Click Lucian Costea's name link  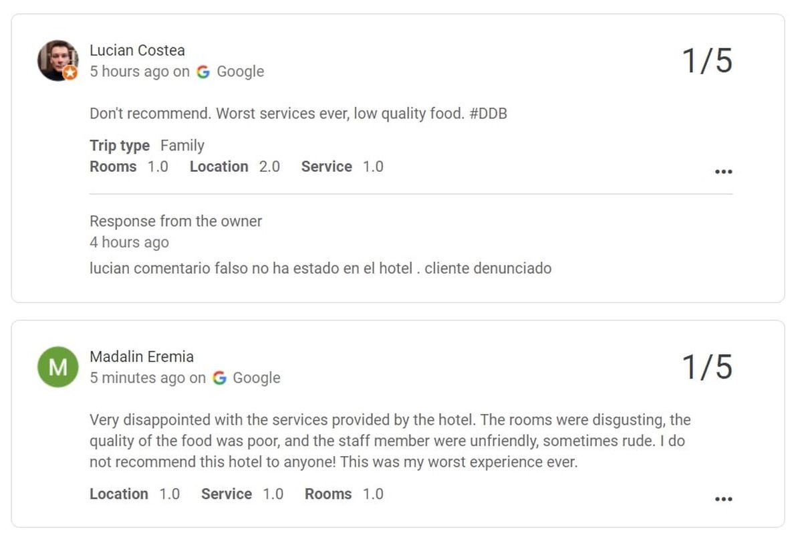click(x=137, y=50)
